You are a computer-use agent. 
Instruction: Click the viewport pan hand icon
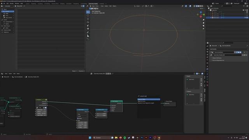click(x=203, y=23)
